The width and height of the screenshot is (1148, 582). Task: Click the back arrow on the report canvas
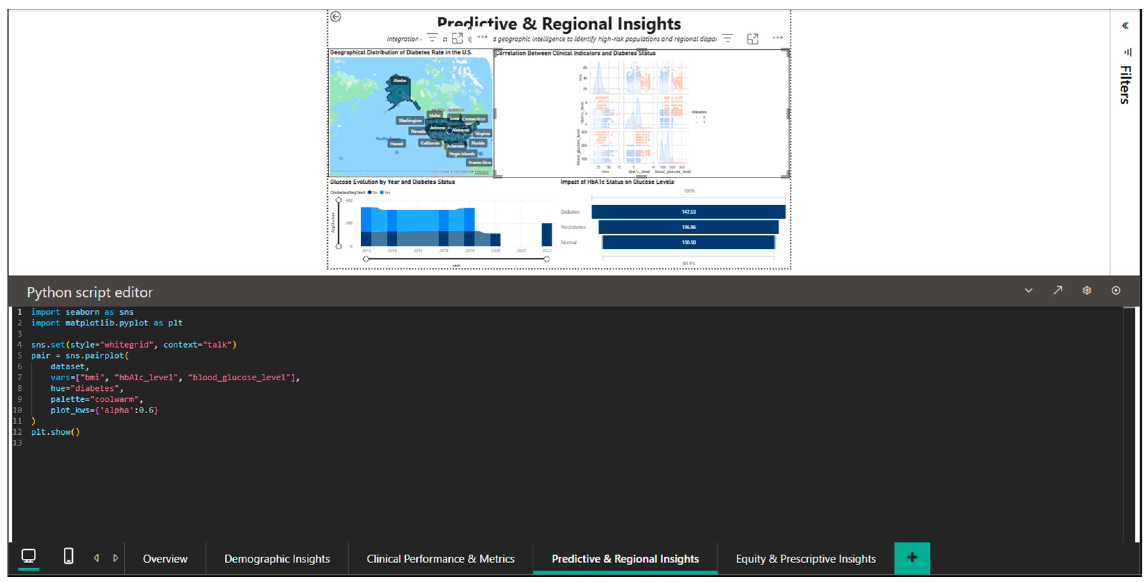tap(335, 16)
